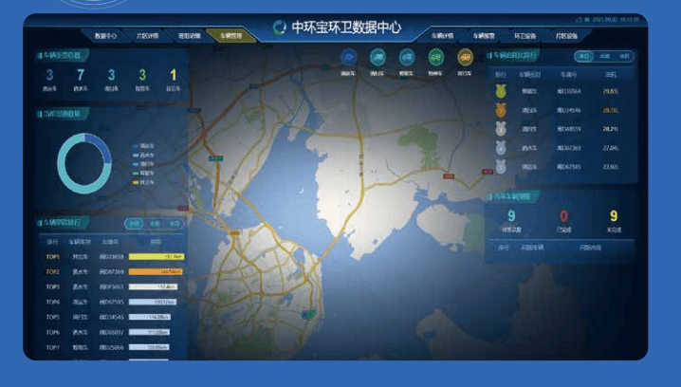
Task: Click the red 0 problem count
Action: coord(563,216)
